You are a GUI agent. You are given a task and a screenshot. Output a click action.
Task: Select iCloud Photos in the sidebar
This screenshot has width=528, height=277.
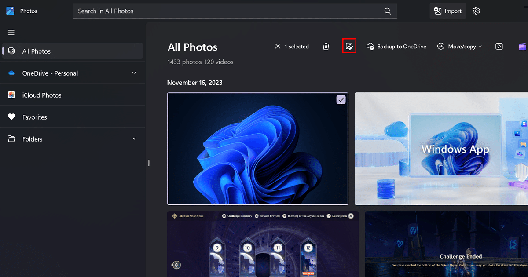click(42, 95)
